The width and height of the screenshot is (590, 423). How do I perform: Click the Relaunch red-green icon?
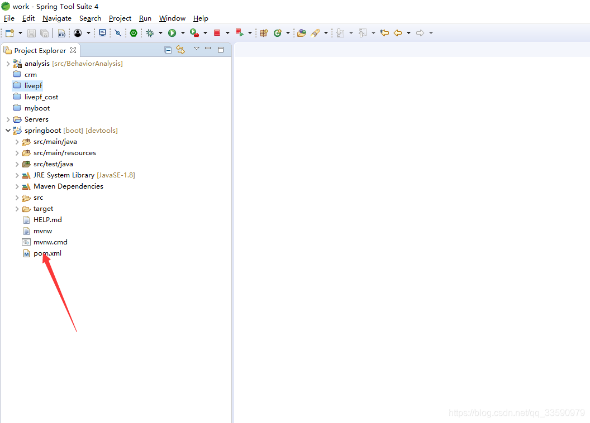click(x=240, y=33)
